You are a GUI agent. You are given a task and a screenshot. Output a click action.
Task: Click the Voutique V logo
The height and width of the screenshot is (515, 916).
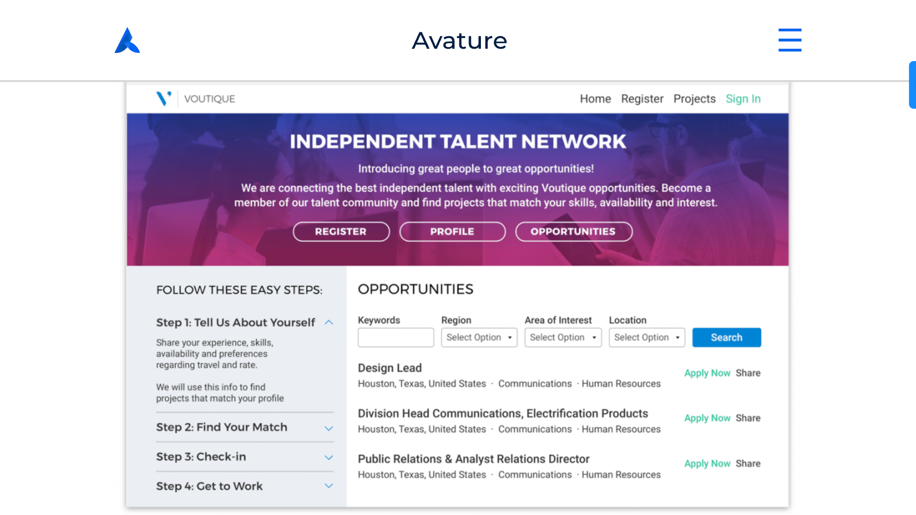(x=164, y=98)
